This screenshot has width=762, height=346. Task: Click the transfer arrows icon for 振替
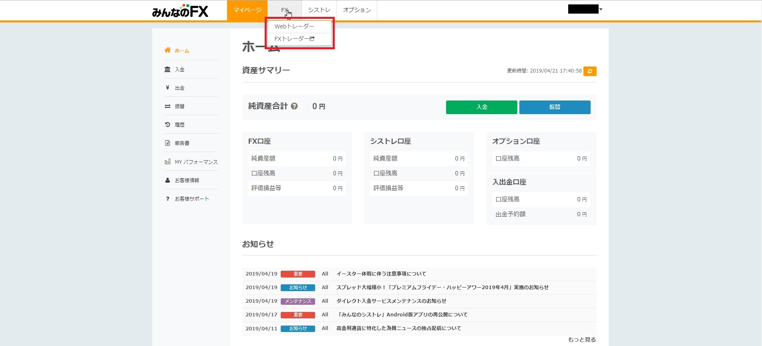(x=167, y=107)
